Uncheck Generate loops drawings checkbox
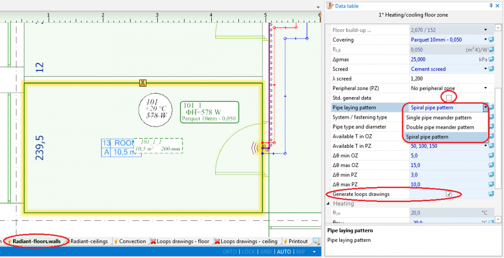This screenshot has width=504, height=258. click(x=449, y=194)
